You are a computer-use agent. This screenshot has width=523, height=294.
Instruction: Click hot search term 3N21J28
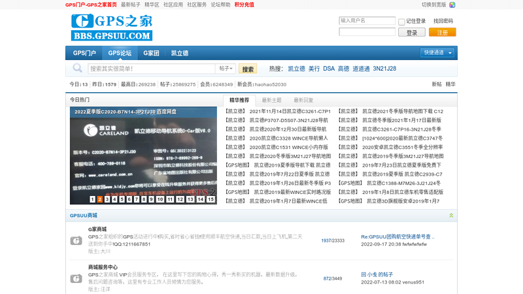point(384,69)
